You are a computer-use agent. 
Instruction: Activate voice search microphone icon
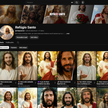[x=83, y=3]
